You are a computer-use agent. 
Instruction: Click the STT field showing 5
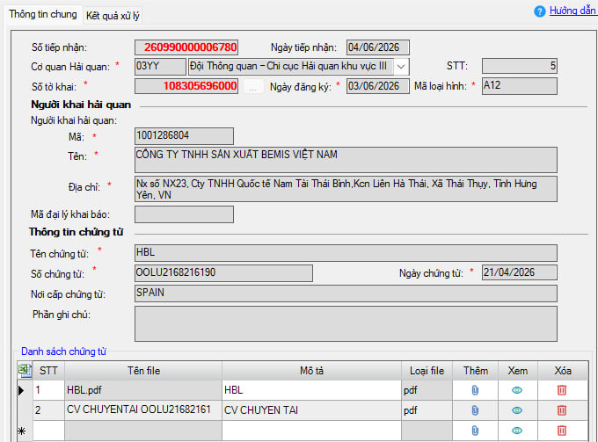point(520,66)
